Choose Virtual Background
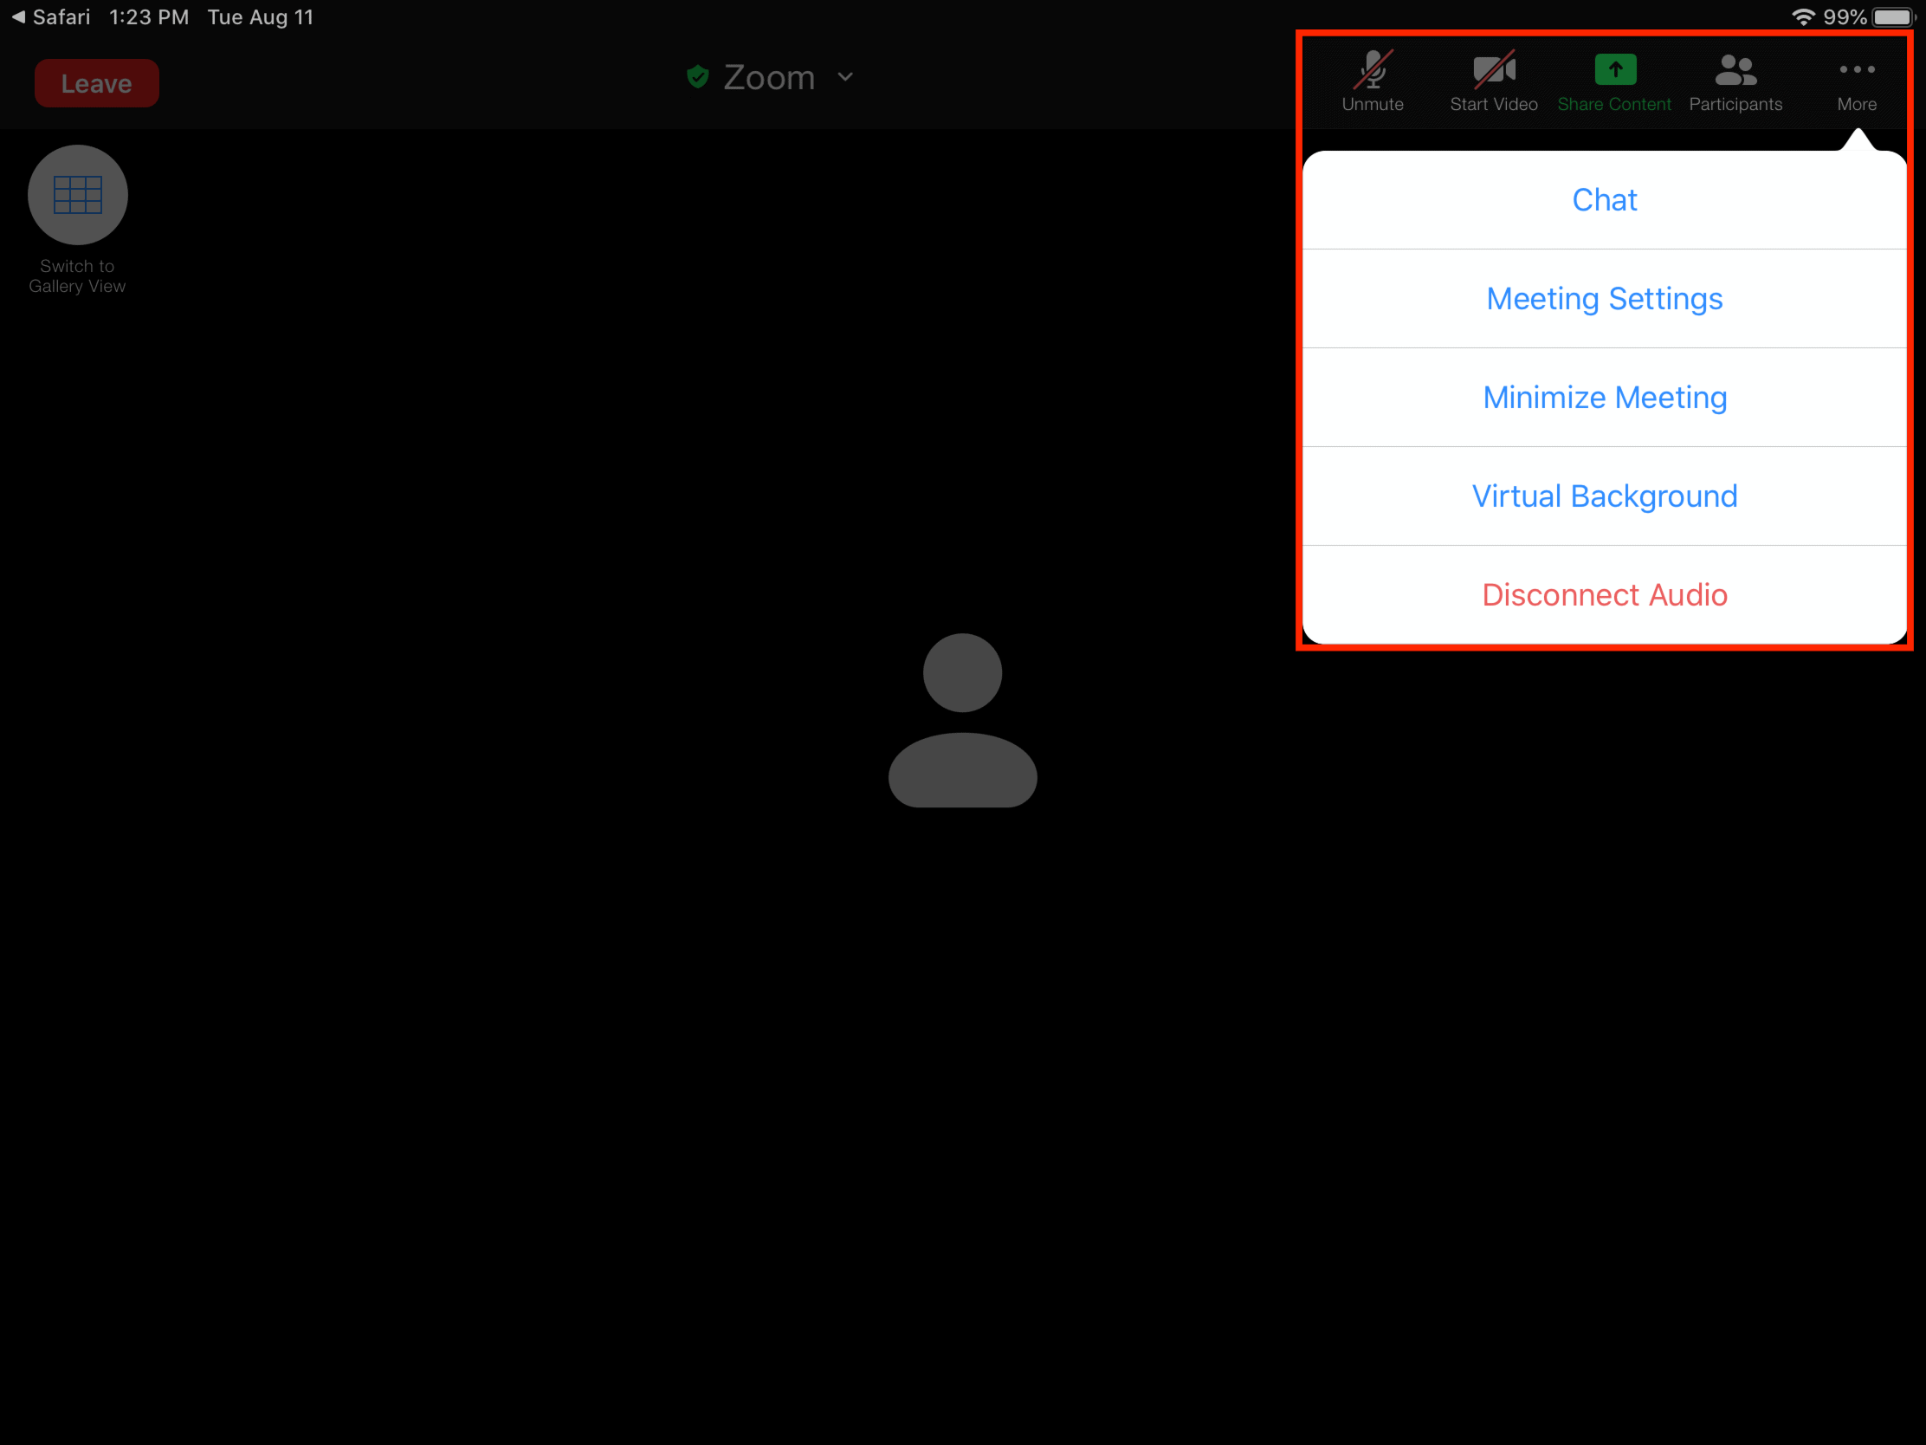The height and width of the screenshot is (1445, 1926). click(1604, 496)
